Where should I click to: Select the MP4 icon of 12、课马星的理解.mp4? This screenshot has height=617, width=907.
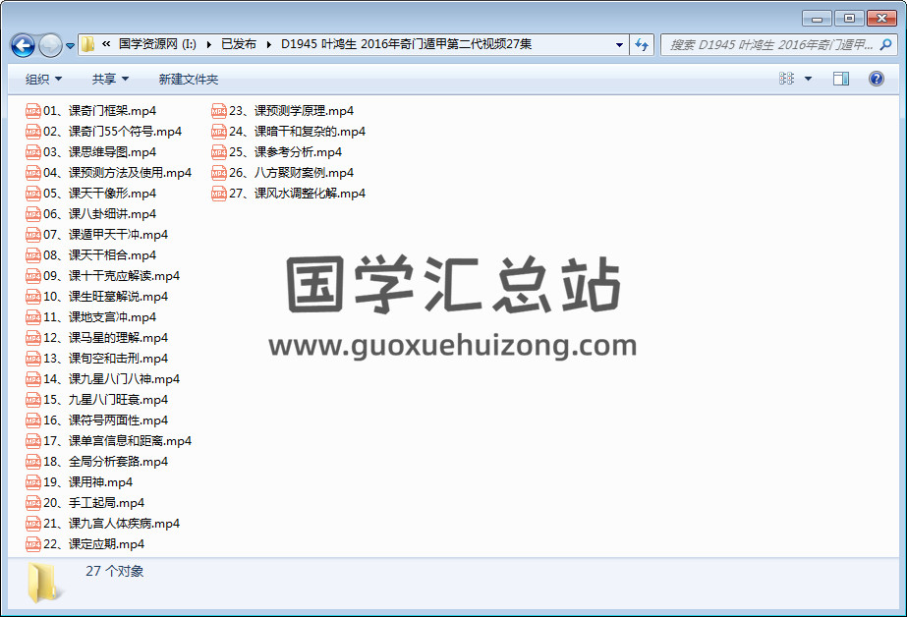click(x=33, y=338)
